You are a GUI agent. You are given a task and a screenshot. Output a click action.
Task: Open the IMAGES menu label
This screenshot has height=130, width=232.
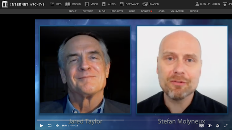click(154, 4)
